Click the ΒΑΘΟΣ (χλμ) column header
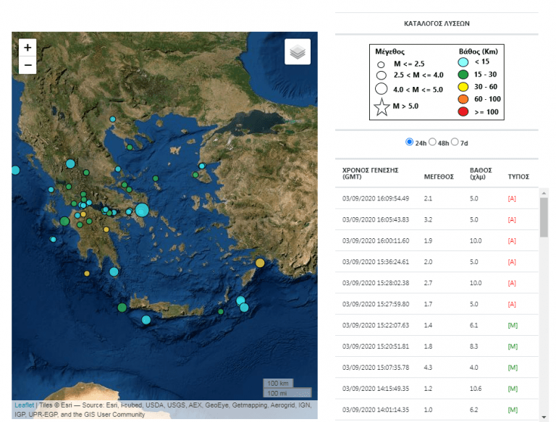556x422 pixels. 481,174
